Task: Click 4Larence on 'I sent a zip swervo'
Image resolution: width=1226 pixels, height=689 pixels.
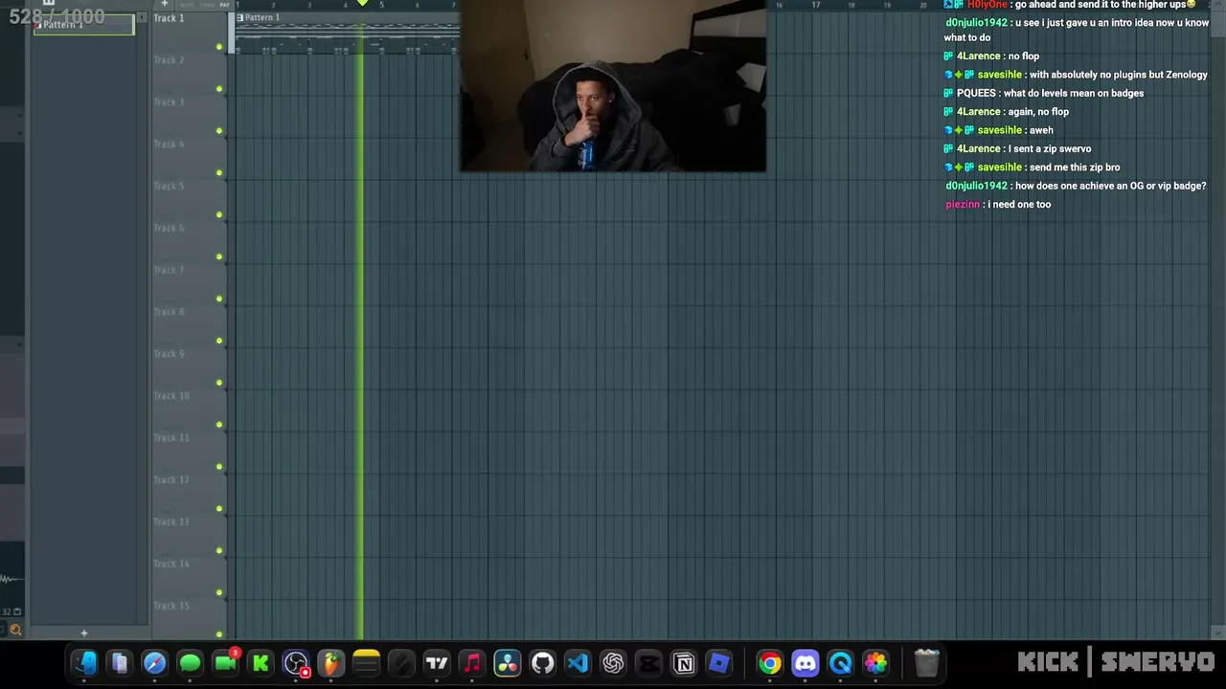Action: coord(978,148)
